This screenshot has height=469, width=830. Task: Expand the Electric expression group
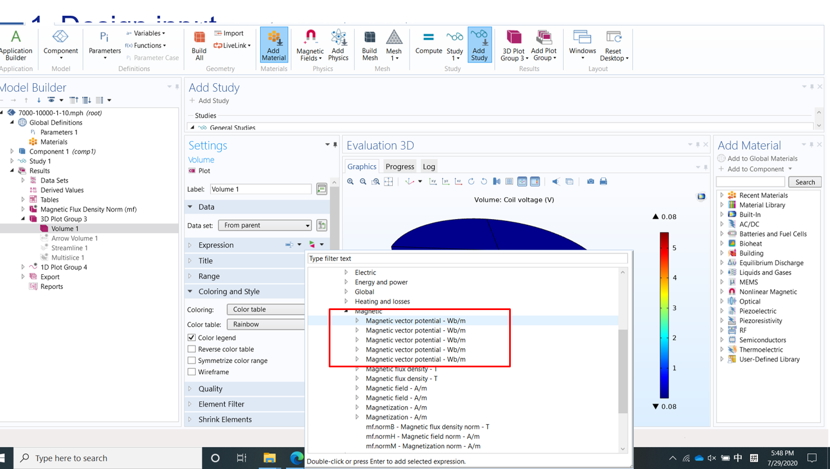pos(346,272)
